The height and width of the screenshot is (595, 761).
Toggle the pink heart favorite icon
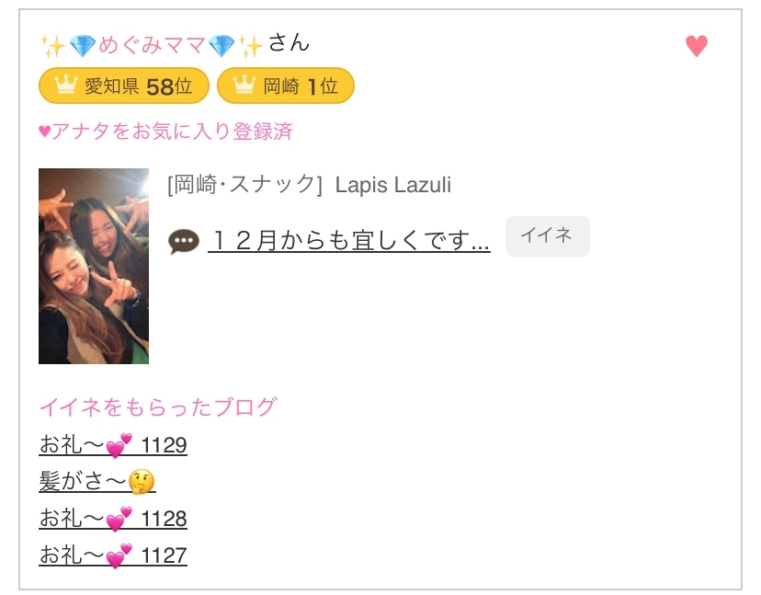tap(697, 46)
